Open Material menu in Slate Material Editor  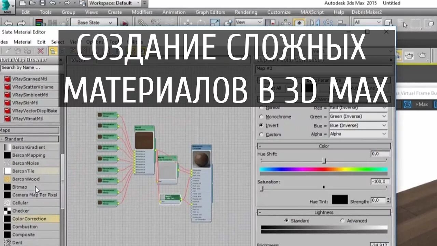coord(23,42)
